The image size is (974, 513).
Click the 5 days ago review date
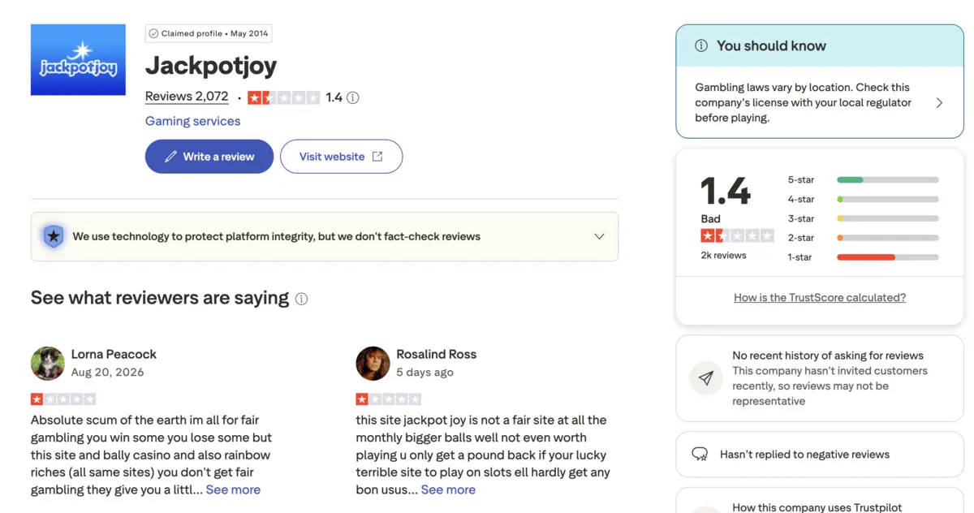[x=425, y=372]
